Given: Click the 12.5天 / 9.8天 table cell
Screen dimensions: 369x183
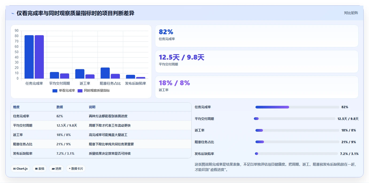Looking at the screenshot, I should [x=67, y=126].
